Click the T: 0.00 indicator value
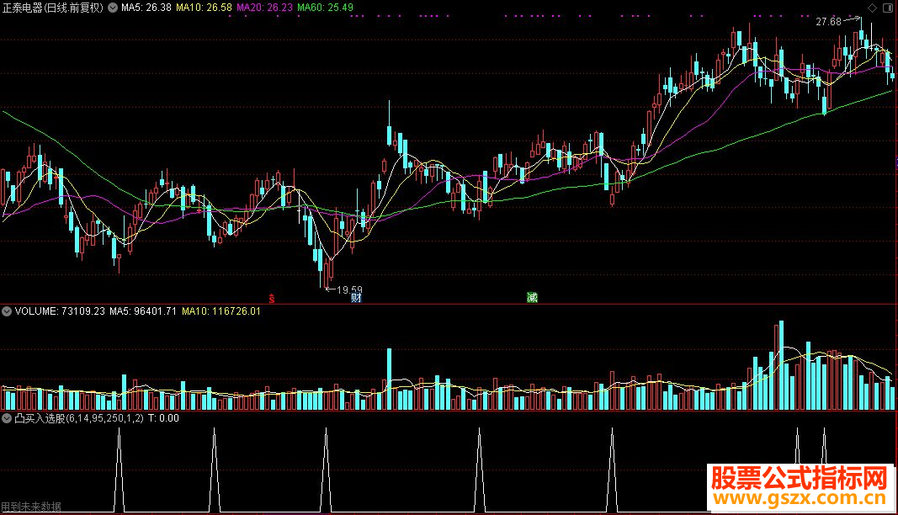This screenshot has width=898, height=515. (164, 418)
